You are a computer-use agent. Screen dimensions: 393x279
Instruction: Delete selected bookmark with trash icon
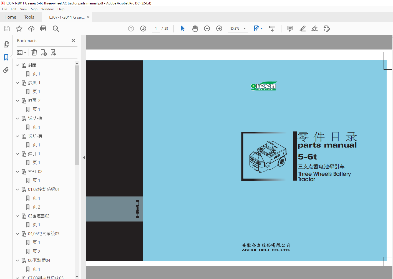[34, 52]
